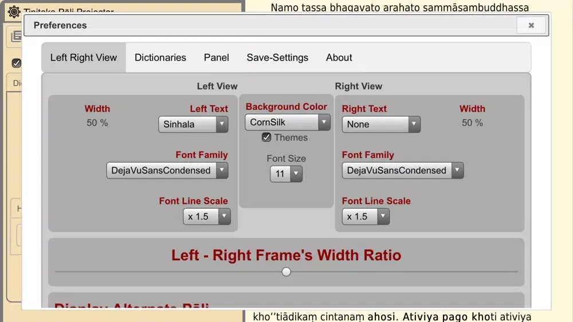
Task: Open the Left Text dropdown showing Sinhala
Action: pyautogui.click(x=193, y=124)
